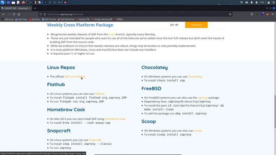276x155 pixels.
Task: Follow the Chocolatey link
Action: (194, 77)
